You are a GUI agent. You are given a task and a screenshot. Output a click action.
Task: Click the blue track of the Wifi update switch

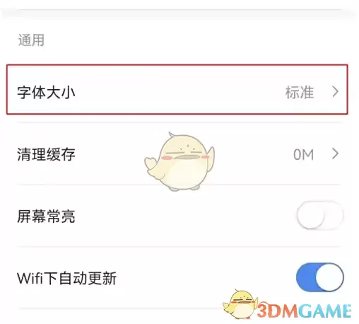[305, 278]
